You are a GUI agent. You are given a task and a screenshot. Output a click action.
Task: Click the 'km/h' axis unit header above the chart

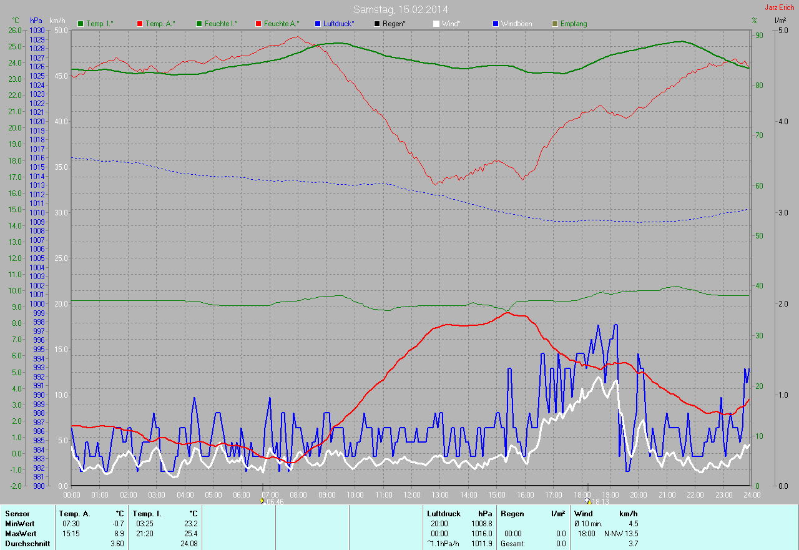(x=57, y=21)
